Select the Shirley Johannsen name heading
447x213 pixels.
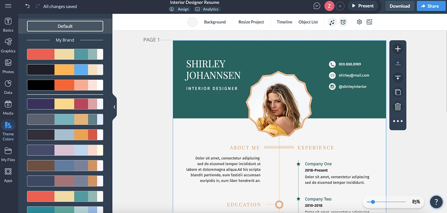click(213, 69)
